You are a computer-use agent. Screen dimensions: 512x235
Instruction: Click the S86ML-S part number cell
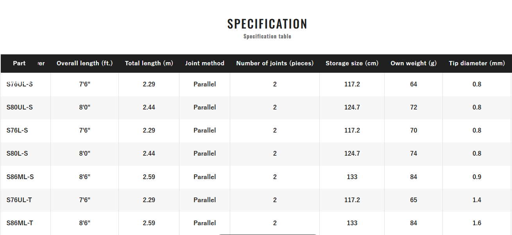(x=20, y=177)
